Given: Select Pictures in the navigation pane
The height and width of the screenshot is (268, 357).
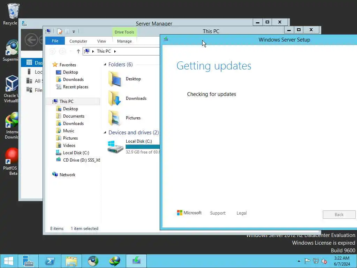Looking at the screenshot, I should click(x=70, y=138).
